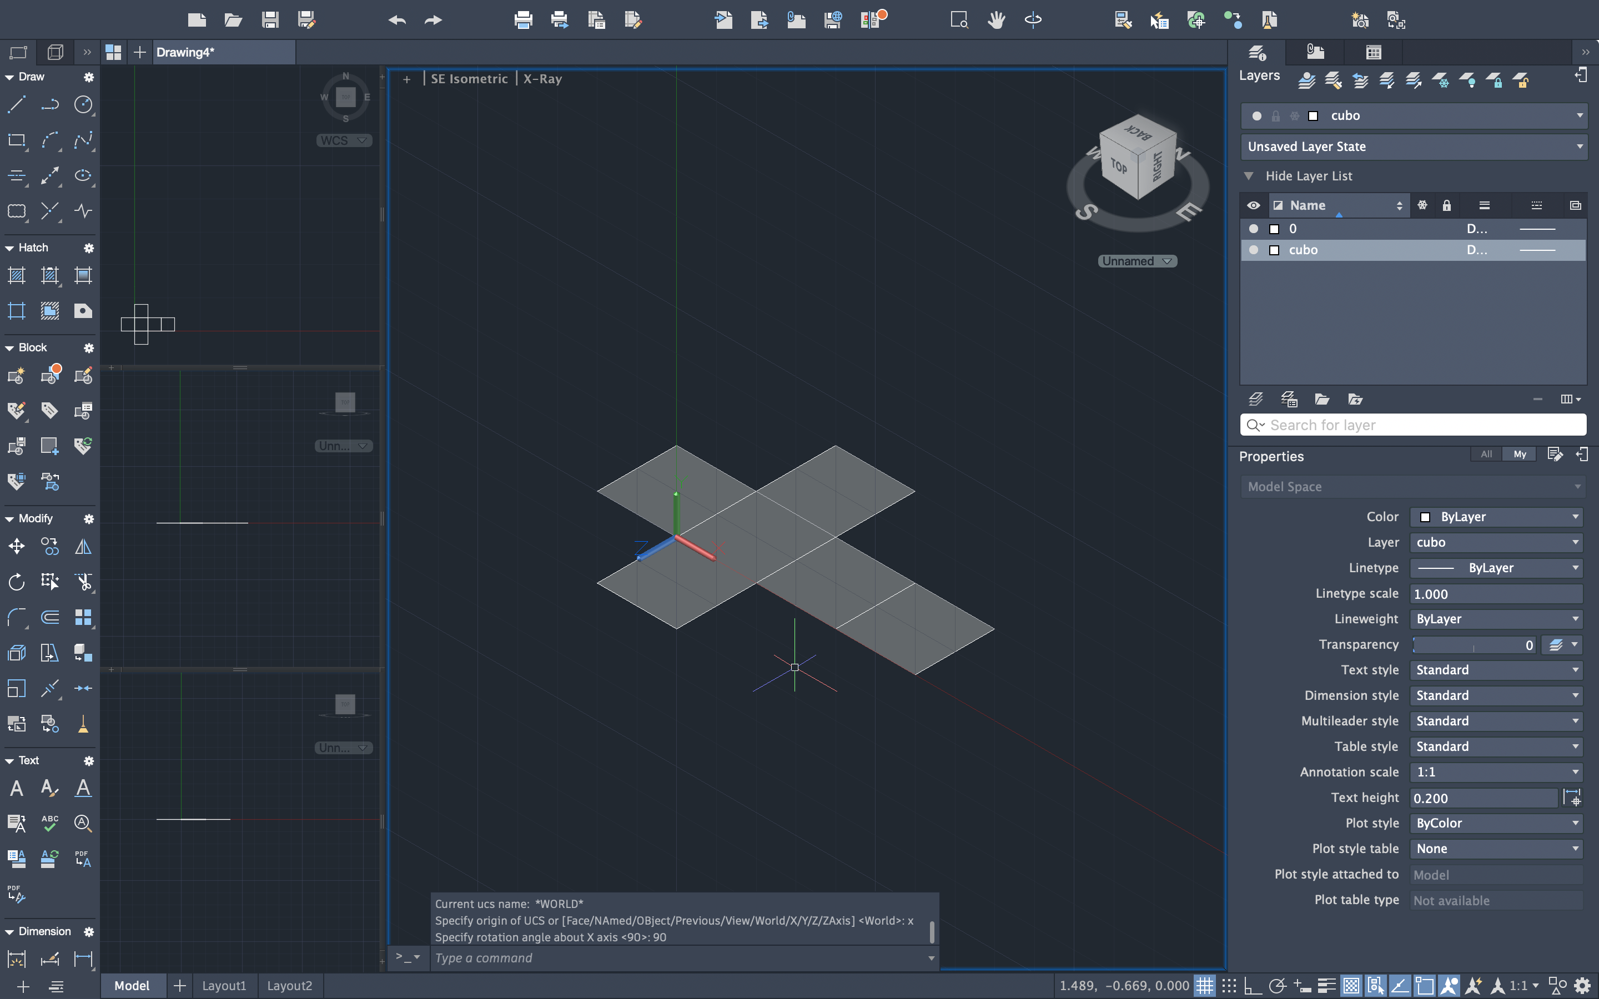Click the Undo arrow in toolbar
Screen dimensions: 1599x999
pyautogui.click(x=397, y=20)
